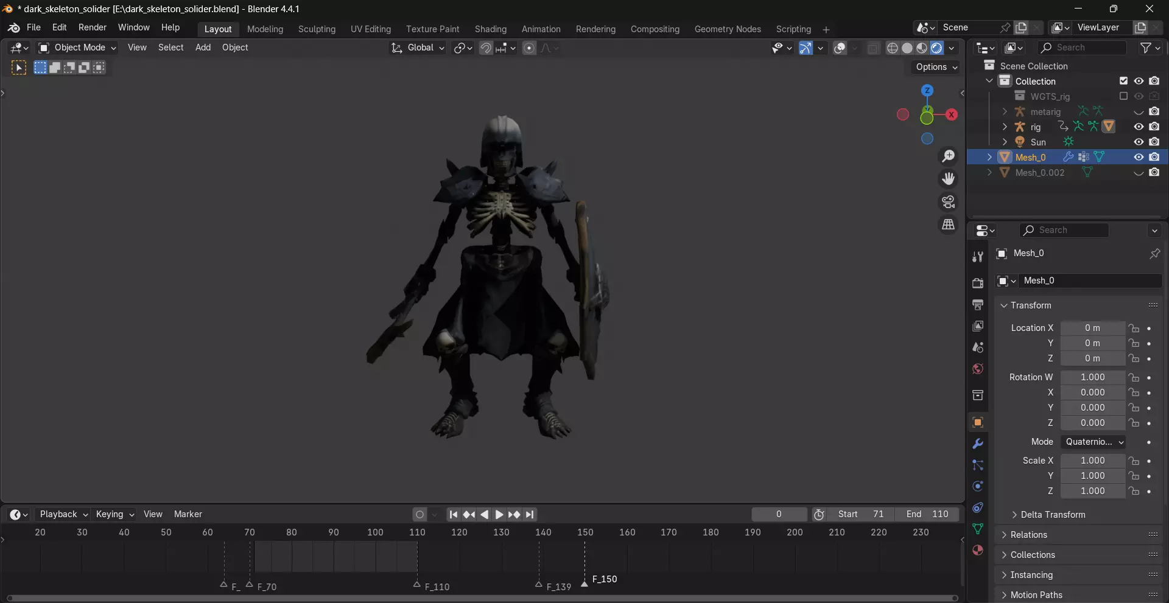Click the outliner Search field
Viewport: 1169px width, 603px height.
point(1082,47)
